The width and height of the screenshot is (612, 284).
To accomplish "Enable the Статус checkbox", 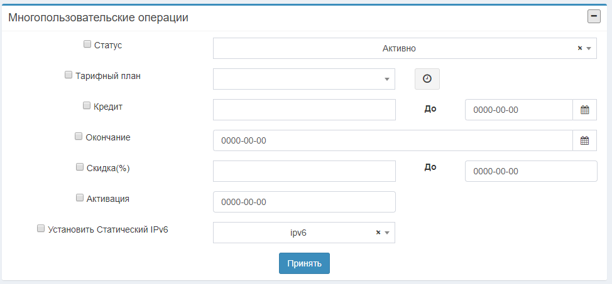I will tap(87, 44).
